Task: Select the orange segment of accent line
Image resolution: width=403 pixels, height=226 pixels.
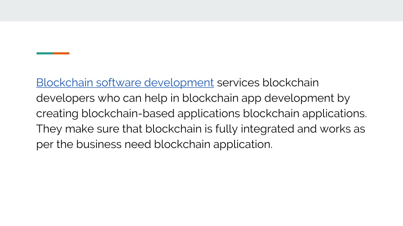Action: 61,53
